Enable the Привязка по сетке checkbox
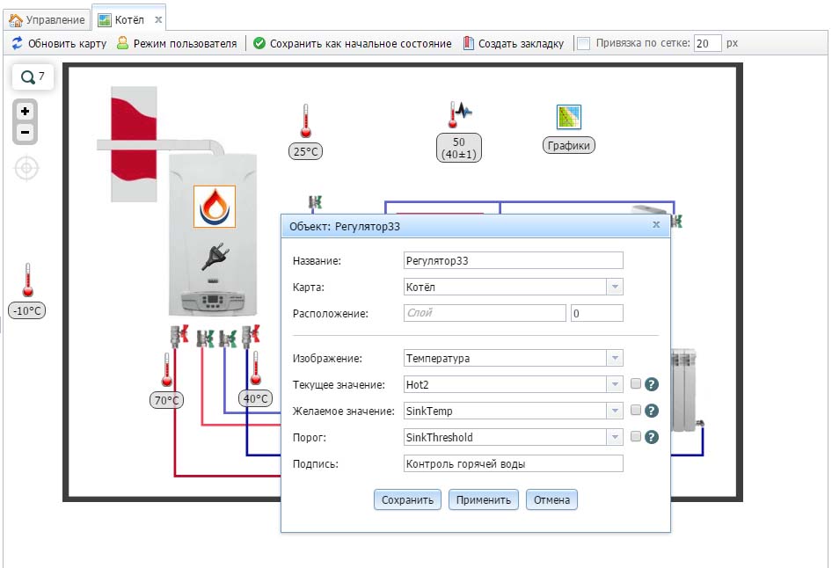 coord(583,43)
